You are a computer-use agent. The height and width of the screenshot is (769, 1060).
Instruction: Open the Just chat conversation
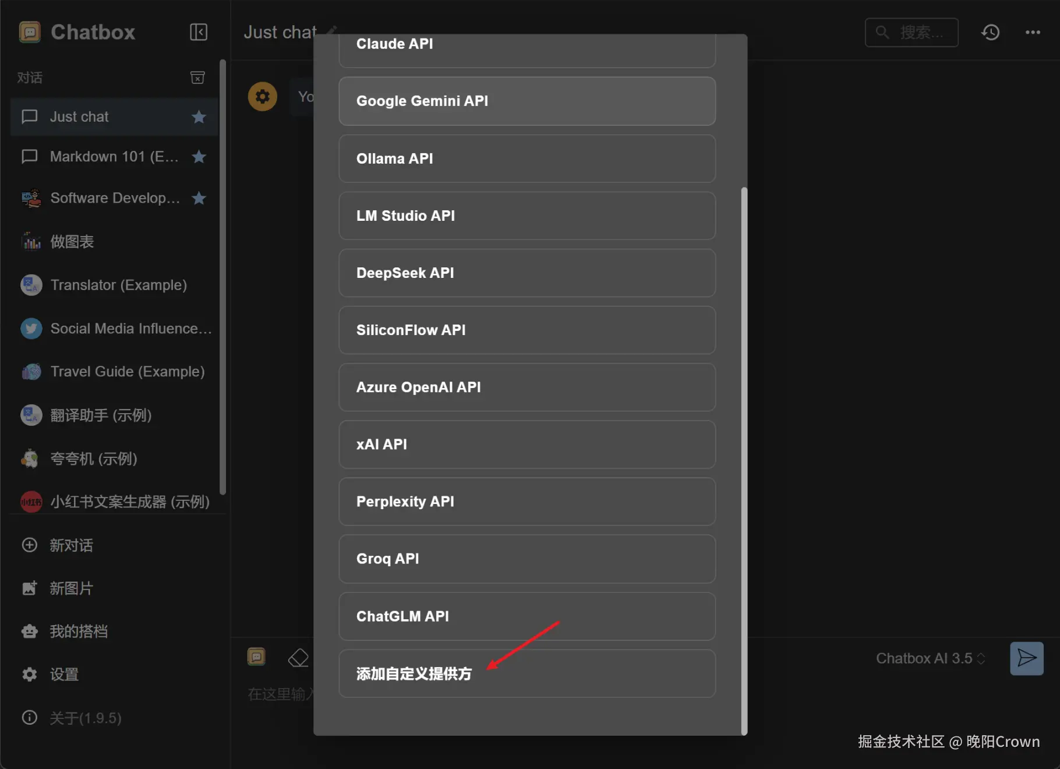coord(114,117)
